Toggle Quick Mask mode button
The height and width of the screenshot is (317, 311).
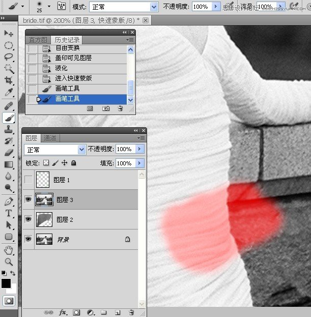click(x=9, y=301)
